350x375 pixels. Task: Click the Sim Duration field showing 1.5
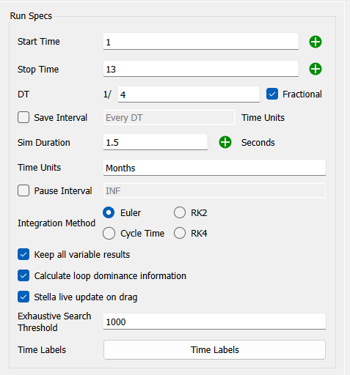click(156, 142)
